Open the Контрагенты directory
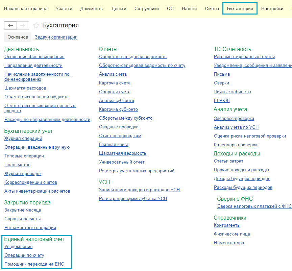The height and width of the screenshot is (271, 292). pos(227,225)
